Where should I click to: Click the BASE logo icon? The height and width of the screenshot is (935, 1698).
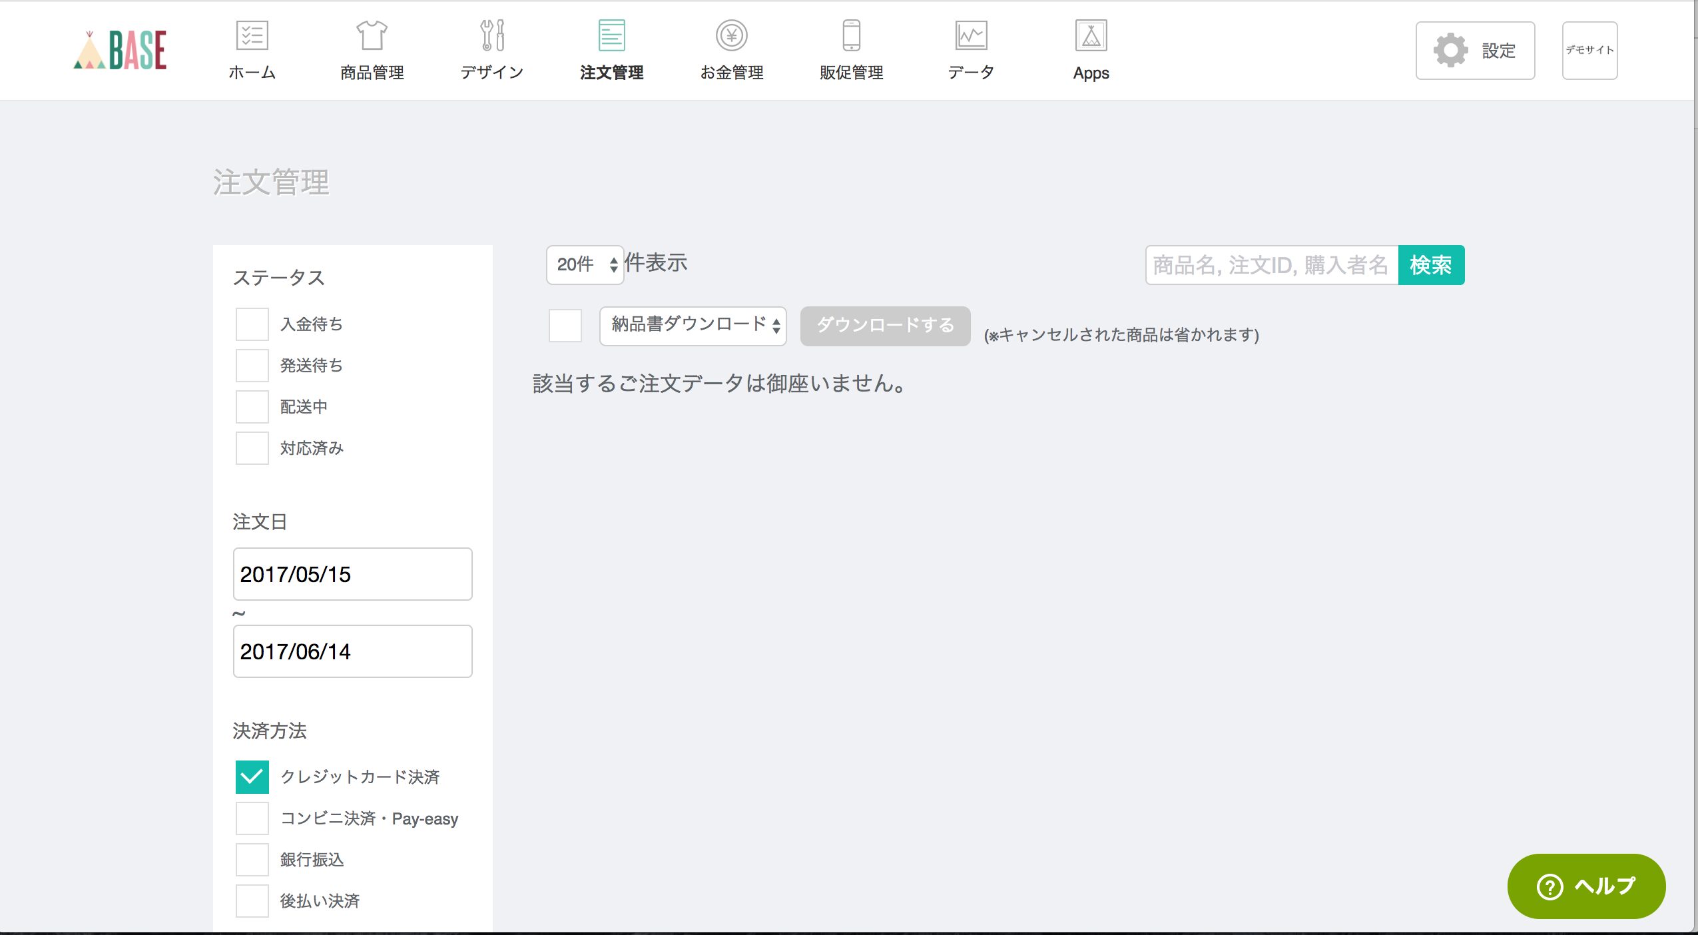tap(121, 50)
